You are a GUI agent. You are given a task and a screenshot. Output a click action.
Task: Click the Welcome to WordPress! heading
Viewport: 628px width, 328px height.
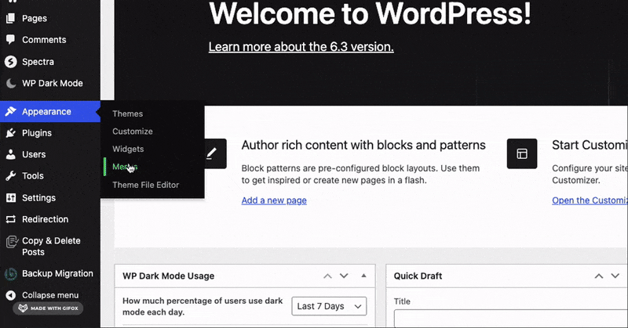(x=370, y=13)
